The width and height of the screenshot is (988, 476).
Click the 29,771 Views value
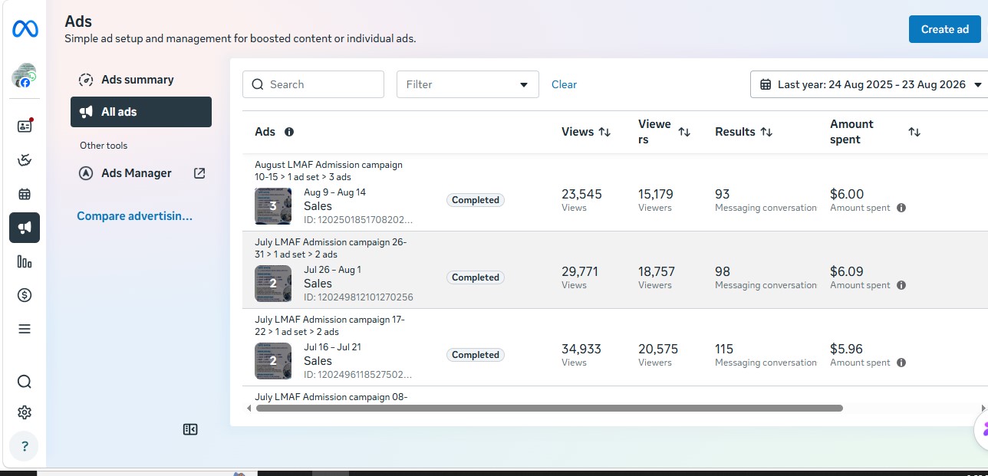click(580, 271)
